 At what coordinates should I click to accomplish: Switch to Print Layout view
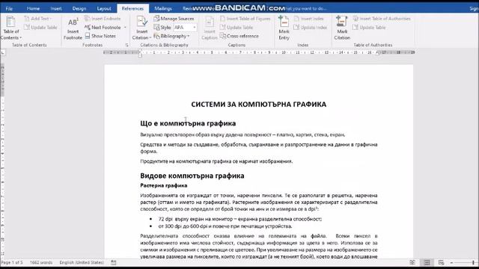[x=427, y=262]
